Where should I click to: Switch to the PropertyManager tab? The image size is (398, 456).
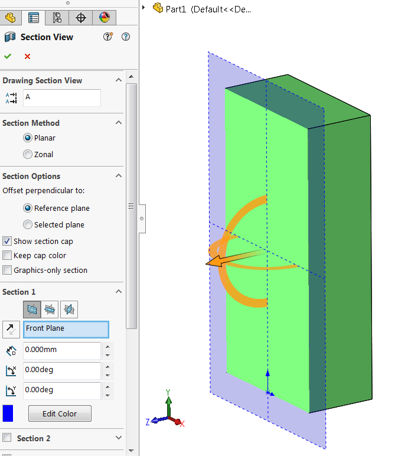pyautogui.click(x=34, y=18)
